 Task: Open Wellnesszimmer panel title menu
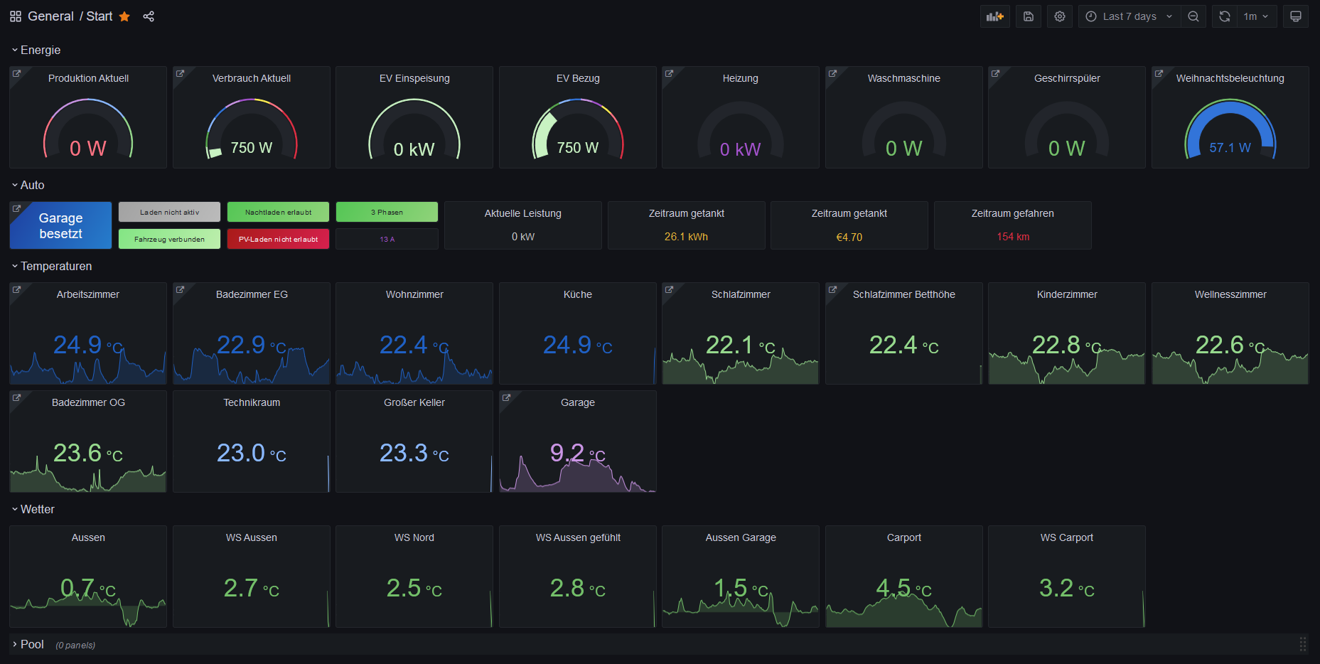pos(1230,294)
